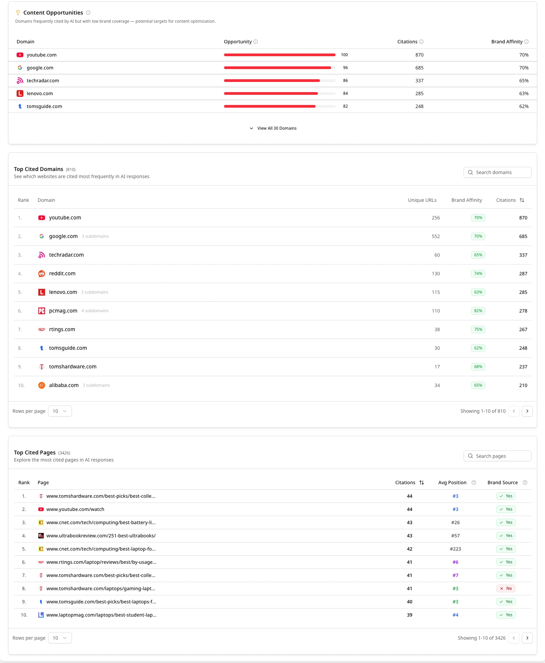
Task: Open Rows per page dropdown for pages
Action: 60,638
